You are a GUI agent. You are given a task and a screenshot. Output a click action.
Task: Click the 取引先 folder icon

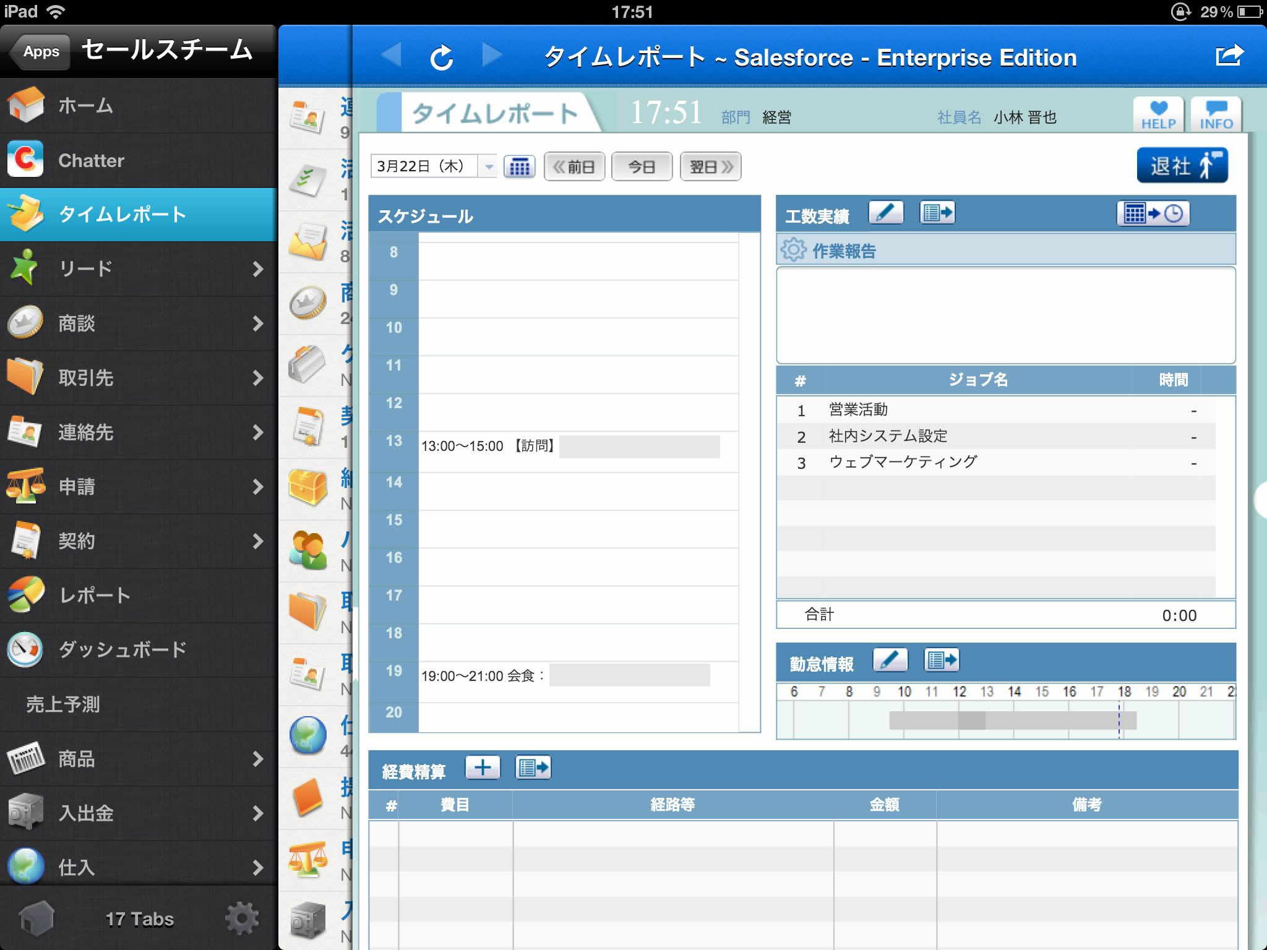(x=25, y=375)
